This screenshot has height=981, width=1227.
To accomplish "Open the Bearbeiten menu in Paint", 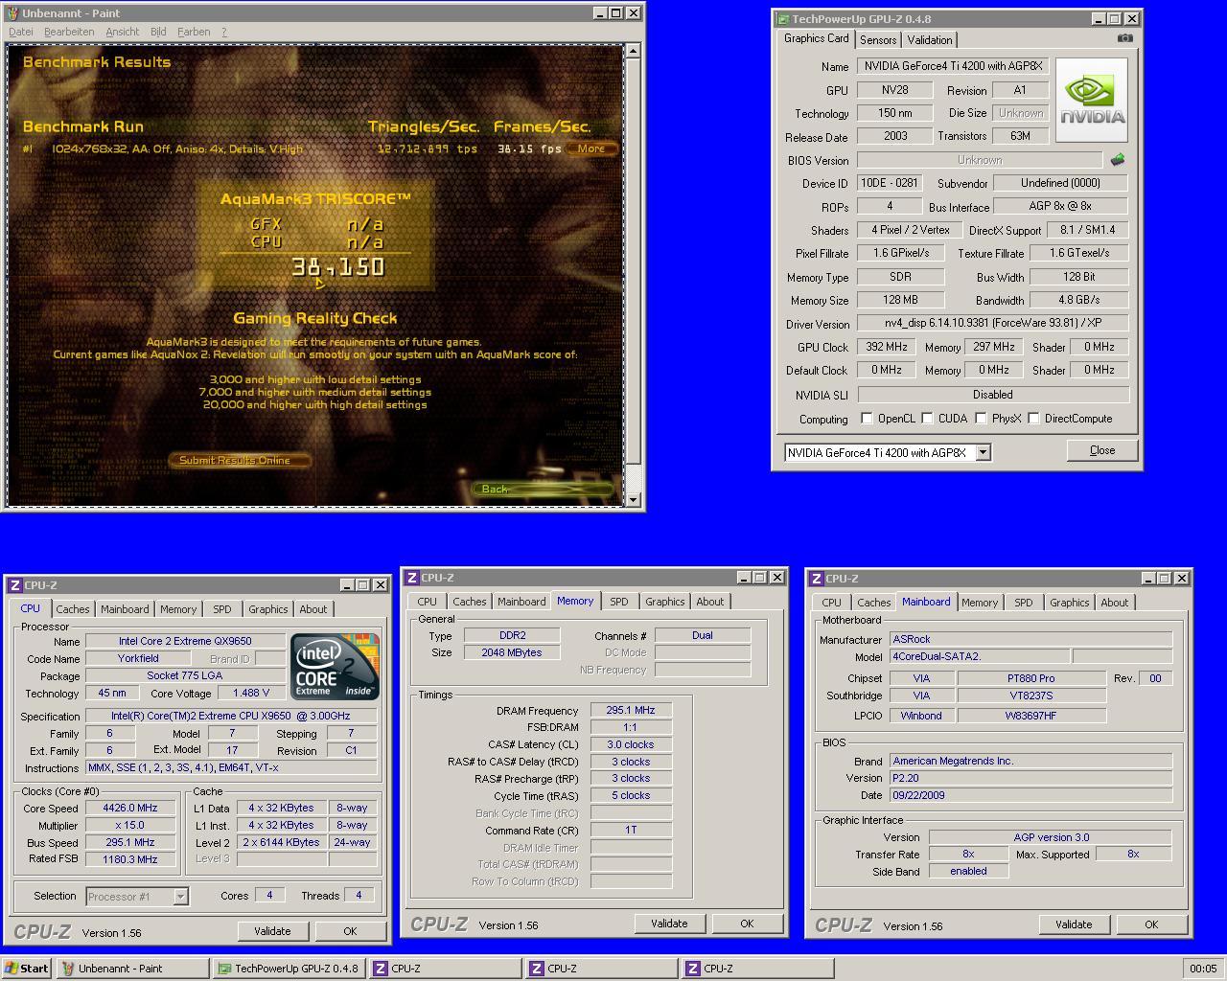I will point(69,32).
